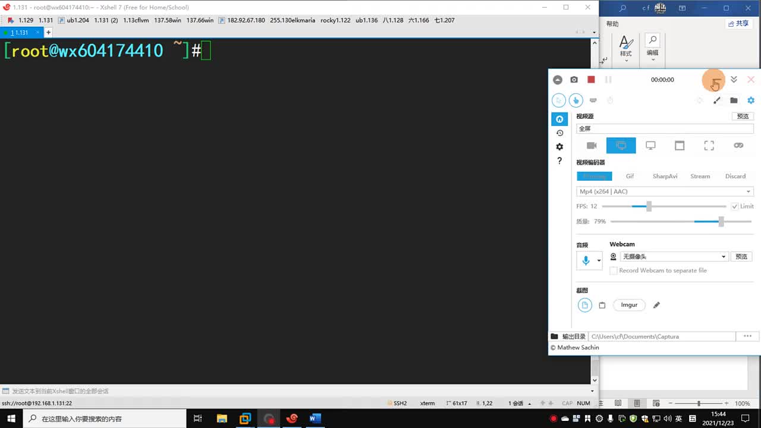Toggle mouse clicks overlay hand icon

point(576,100)
